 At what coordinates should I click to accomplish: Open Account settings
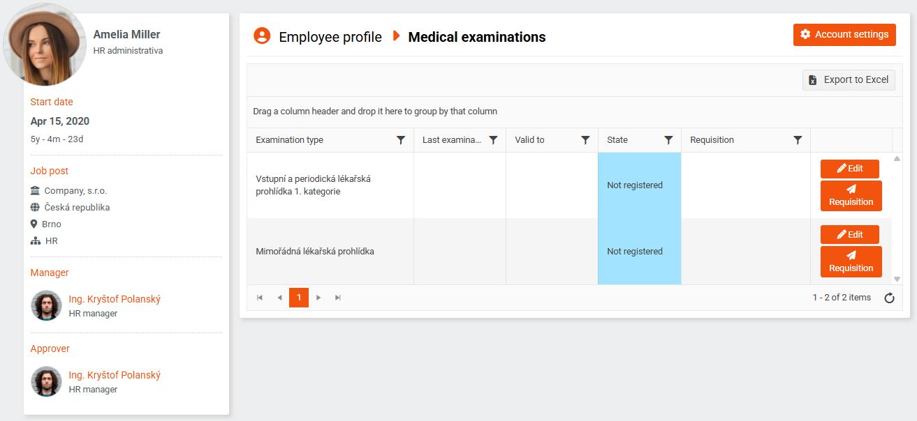844,35
